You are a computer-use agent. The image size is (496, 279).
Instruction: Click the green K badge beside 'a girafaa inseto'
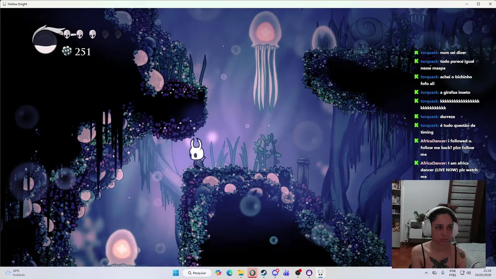(416, 92)
